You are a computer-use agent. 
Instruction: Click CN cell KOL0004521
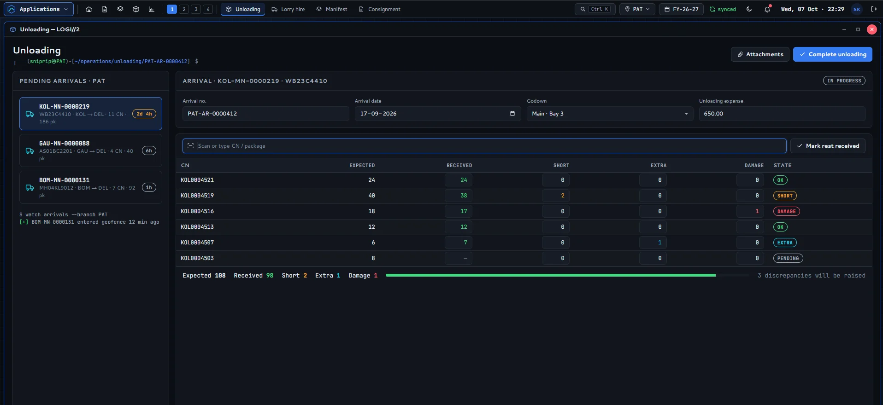[x=197, y=180]
